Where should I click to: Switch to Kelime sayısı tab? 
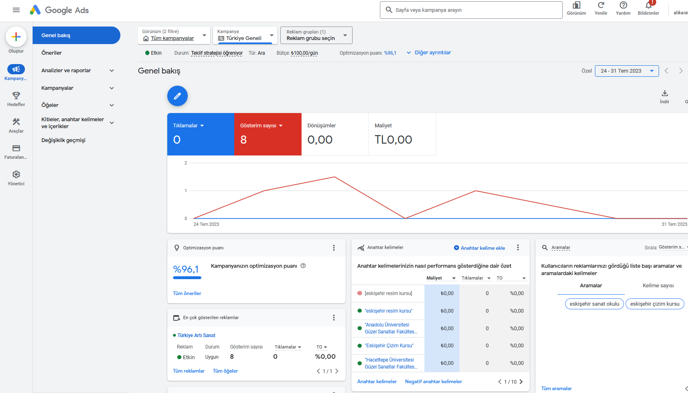pos(658,286)
